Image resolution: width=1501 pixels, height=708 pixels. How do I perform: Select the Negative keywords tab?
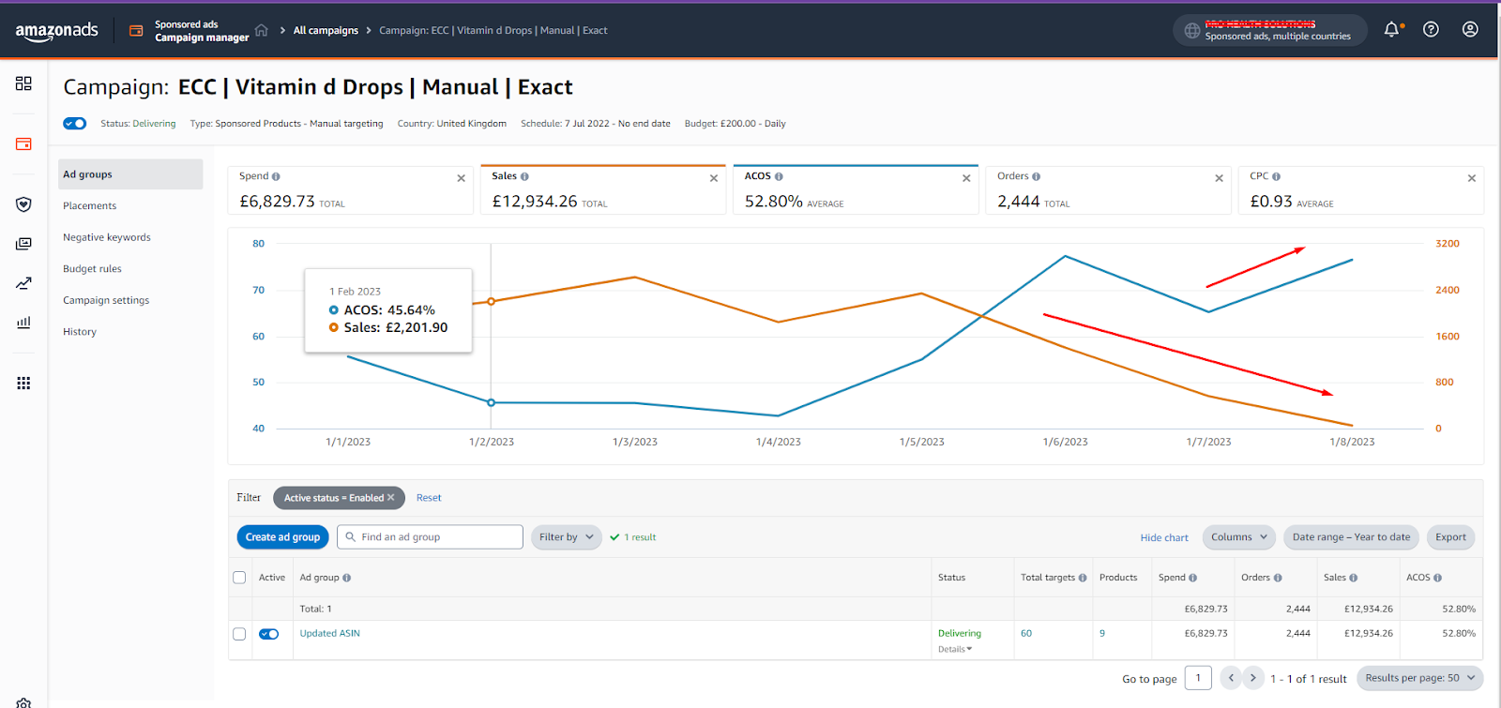(x=107, y=237)
